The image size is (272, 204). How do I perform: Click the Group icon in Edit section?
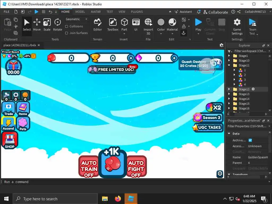[x=184, y=20]
